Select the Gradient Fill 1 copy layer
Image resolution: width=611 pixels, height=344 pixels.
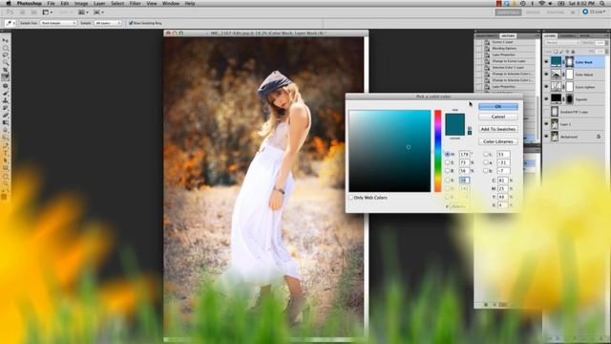coord(574,112)
